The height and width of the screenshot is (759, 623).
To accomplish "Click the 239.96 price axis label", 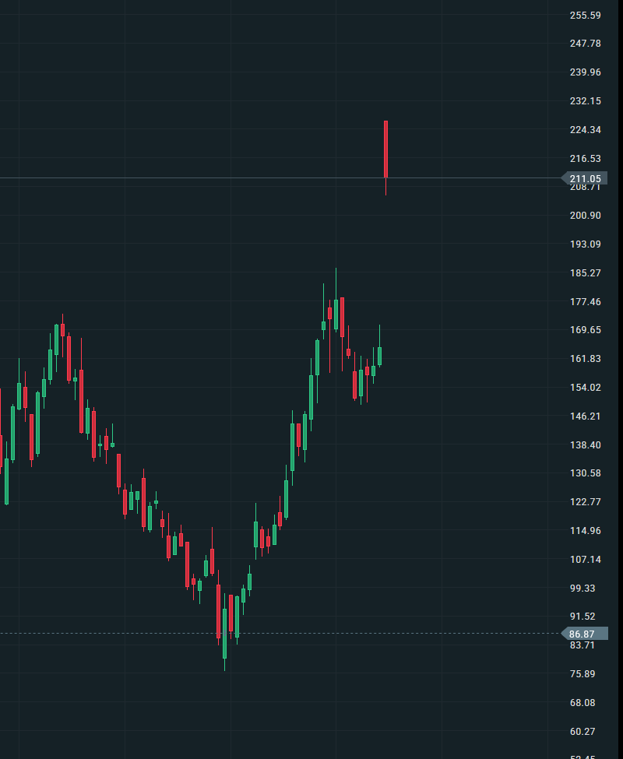I will click(585, 72).
